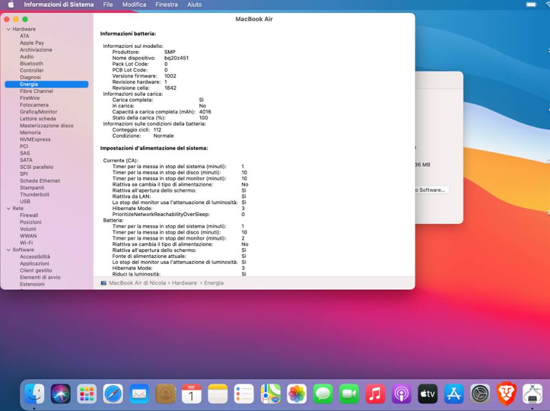550x411 pixels.
Task: Select Bluetooth in the sidebar
Action: click(x=31, y=63)
